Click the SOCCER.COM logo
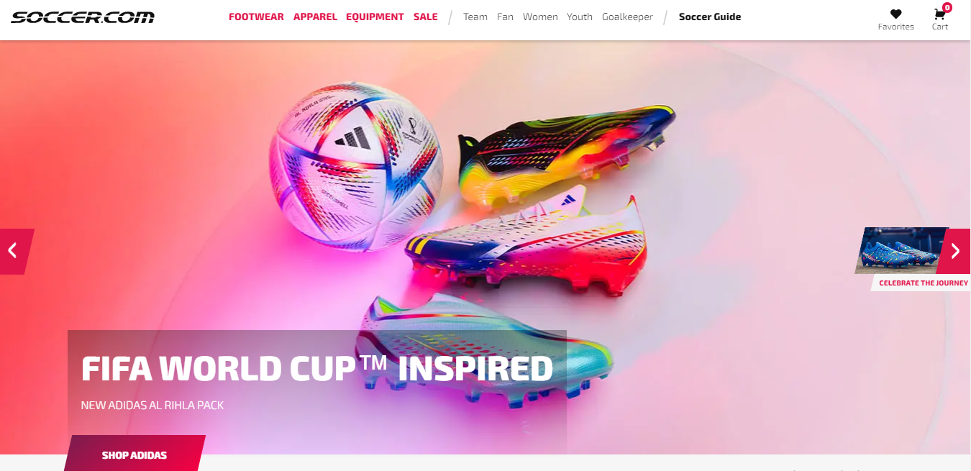 (x=83, y=17)
